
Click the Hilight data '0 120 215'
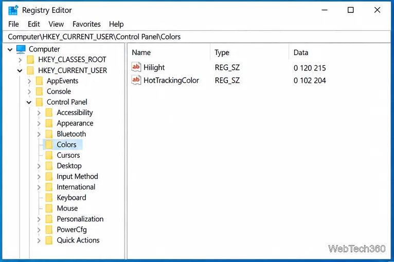[310, 68]
